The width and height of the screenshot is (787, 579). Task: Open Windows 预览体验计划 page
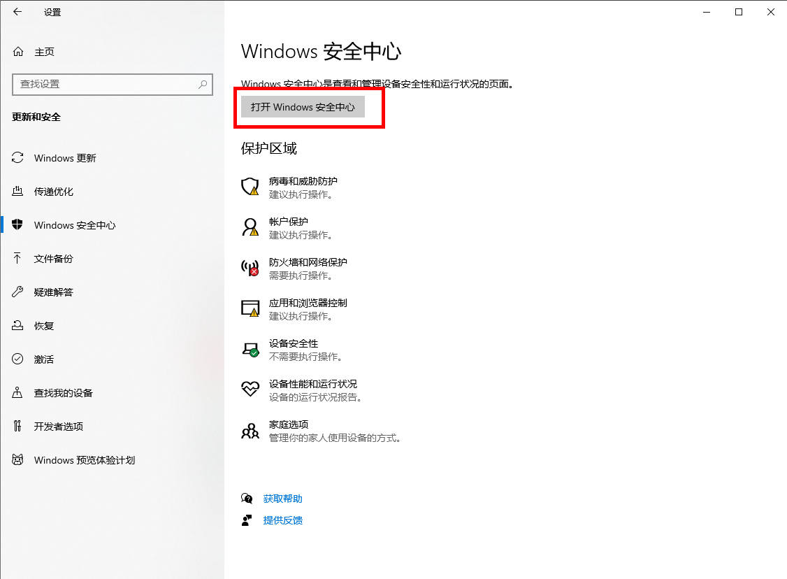tap(84, 460)
